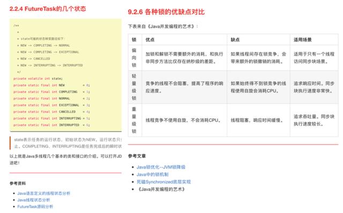Viewport: 343px width, 213px height.
Task: Click the cell 如果始终得不到锁竞争的线程使用自旋会消耗CPU
Action: coord(258,87)
